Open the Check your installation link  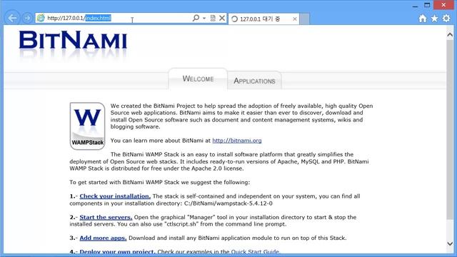115,196
